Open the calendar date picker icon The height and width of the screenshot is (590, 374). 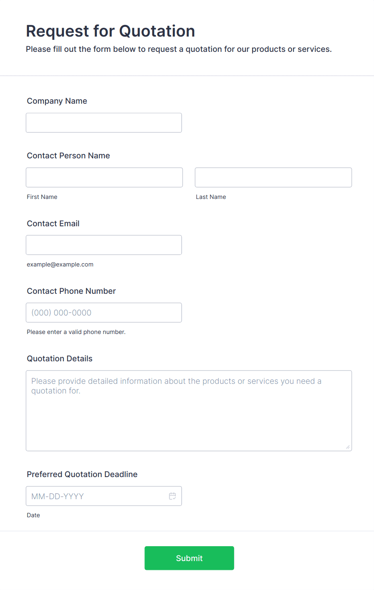pos(173,496)
